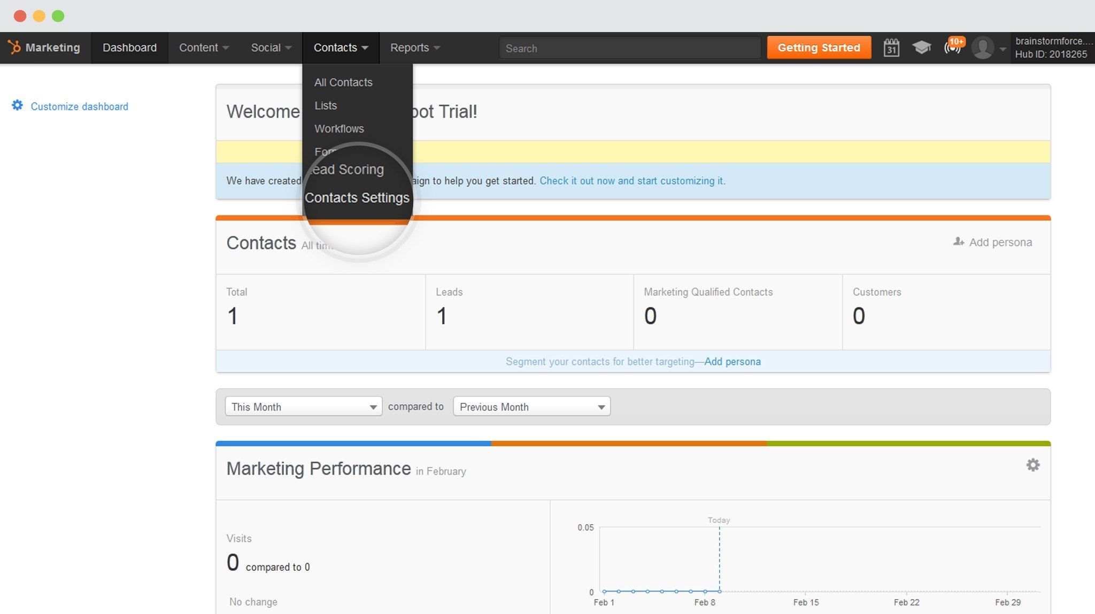
Task: Click the Visits value 0
Action: (x=233, y=563)
